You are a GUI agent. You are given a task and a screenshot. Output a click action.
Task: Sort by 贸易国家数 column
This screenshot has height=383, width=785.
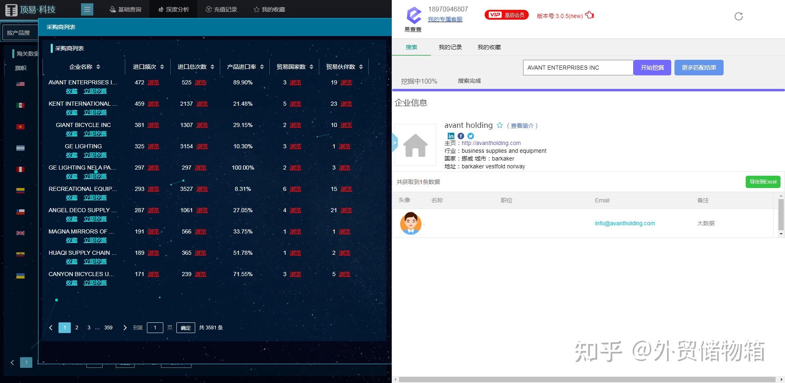(x=311, y=67)
